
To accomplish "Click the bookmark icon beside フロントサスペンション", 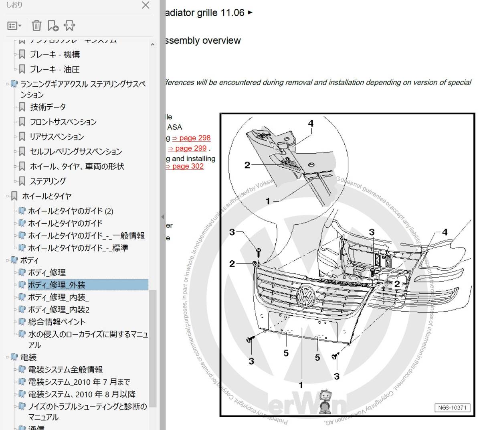I will click(22, 122).
